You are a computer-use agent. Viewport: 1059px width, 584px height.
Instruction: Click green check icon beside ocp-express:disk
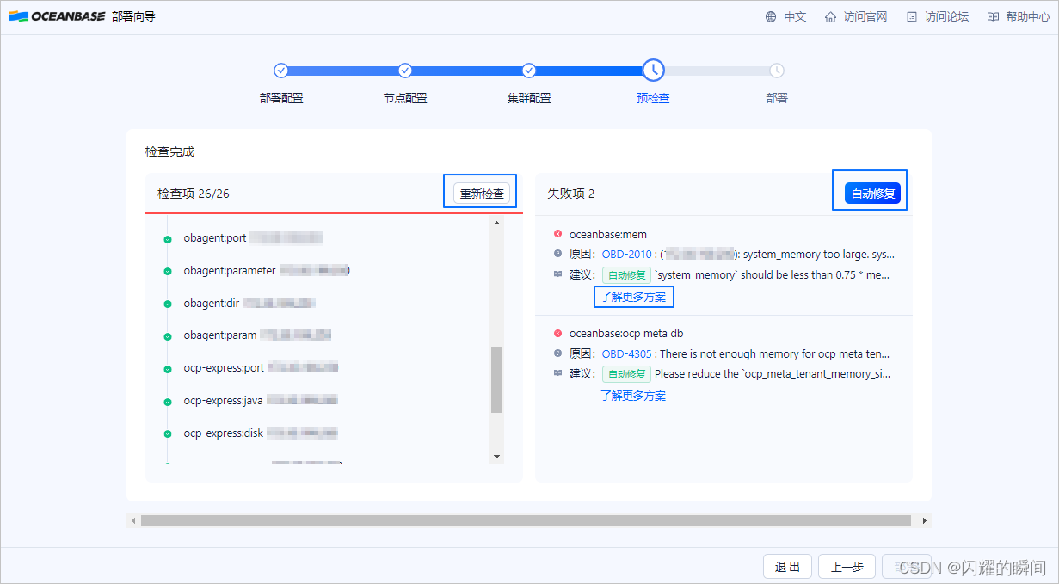[x=168, y=434]
